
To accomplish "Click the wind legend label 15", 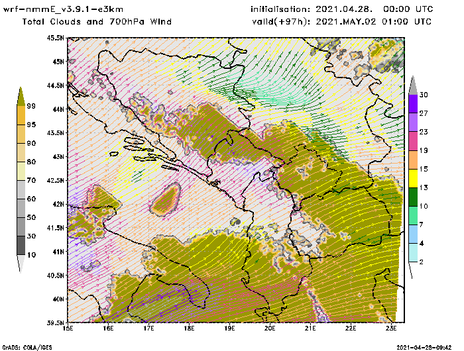I will tap(424, 169).
